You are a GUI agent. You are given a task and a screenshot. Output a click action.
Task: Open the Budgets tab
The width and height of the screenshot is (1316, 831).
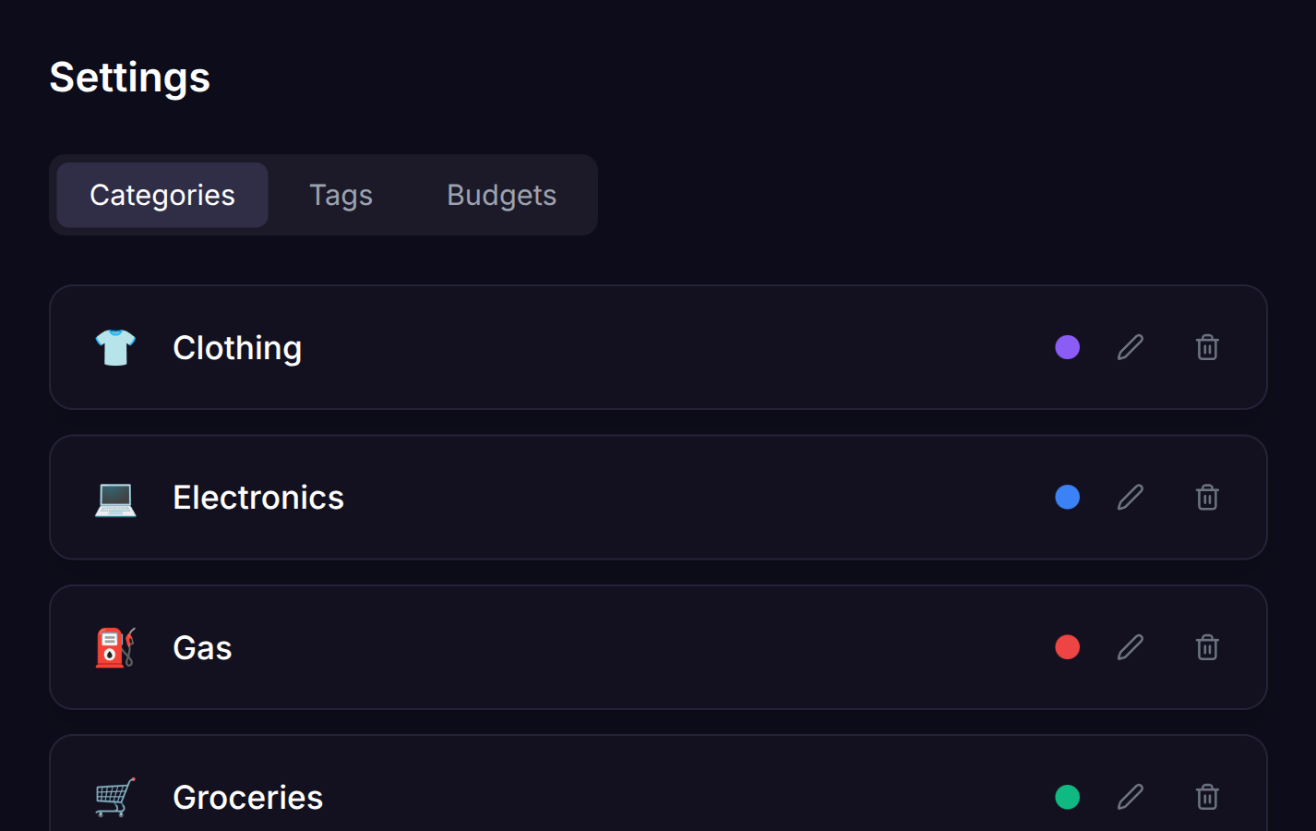501,195
